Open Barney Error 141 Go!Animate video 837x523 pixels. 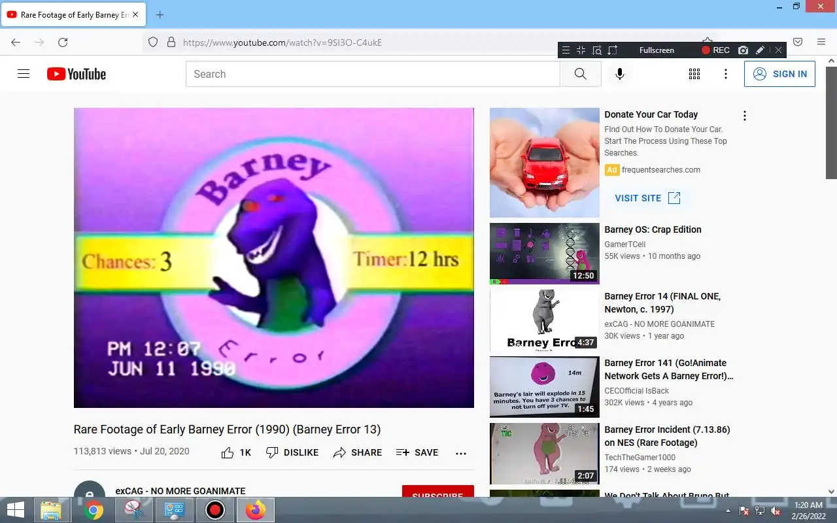coord(668,369)
